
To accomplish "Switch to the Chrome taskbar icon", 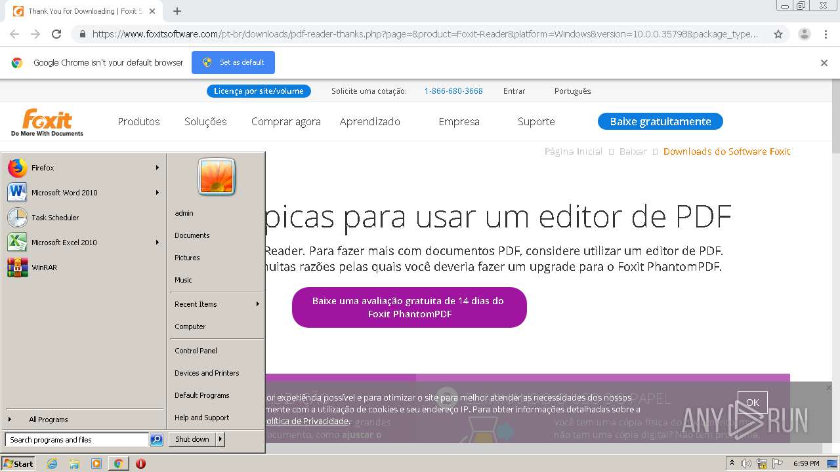I will tap(118, 463).
